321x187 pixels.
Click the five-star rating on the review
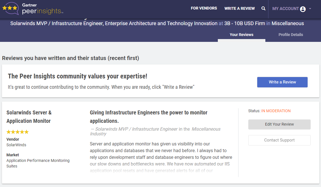[x=18, y=132]
